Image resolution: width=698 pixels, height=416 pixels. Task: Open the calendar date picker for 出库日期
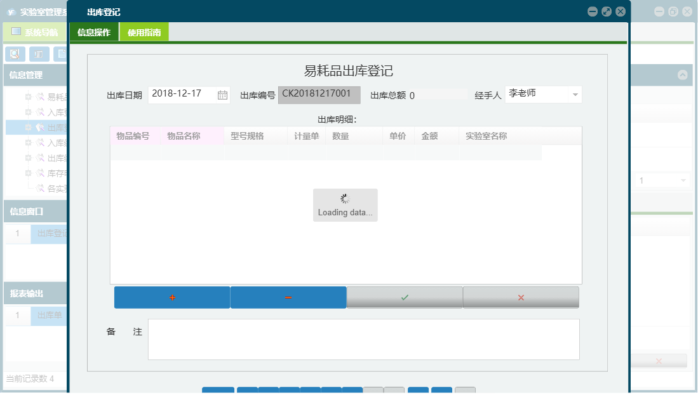(224, 93)
